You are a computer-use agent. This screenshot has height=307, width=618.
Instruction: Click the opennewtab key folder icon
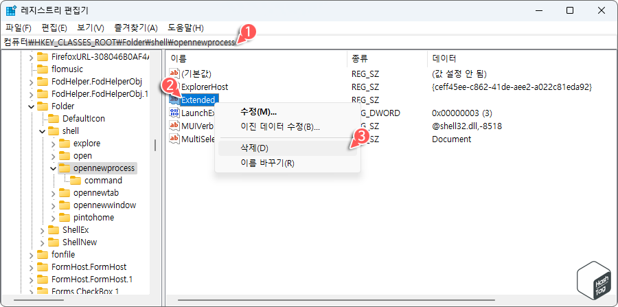point(65,193)
